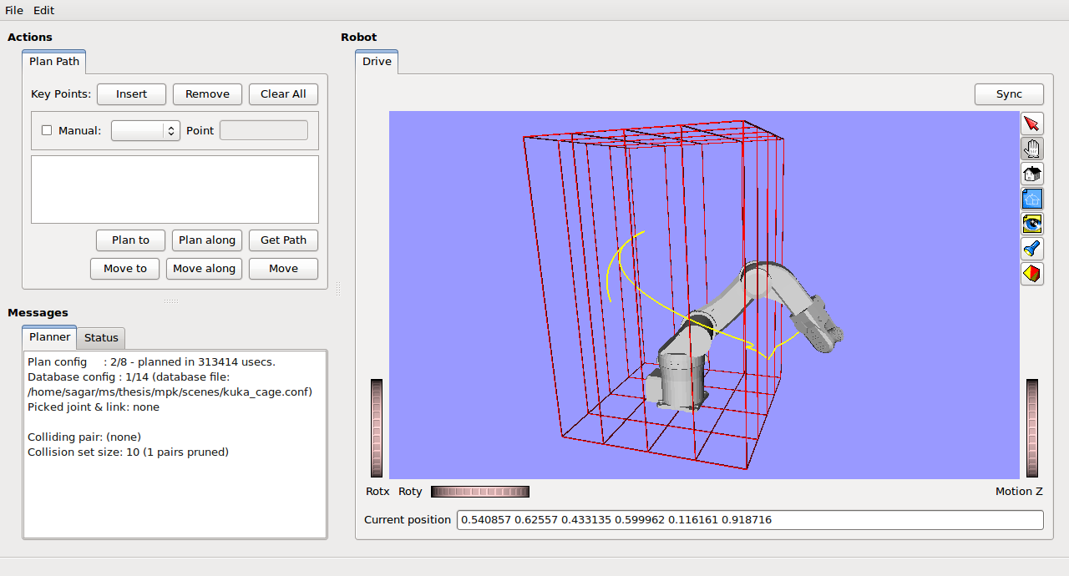Click the eye View All icon
1069x576 pixels.
point(1032,224)
